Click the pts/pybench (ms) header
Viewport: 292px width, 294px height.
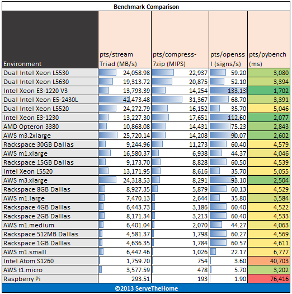[x=269, y=40]
